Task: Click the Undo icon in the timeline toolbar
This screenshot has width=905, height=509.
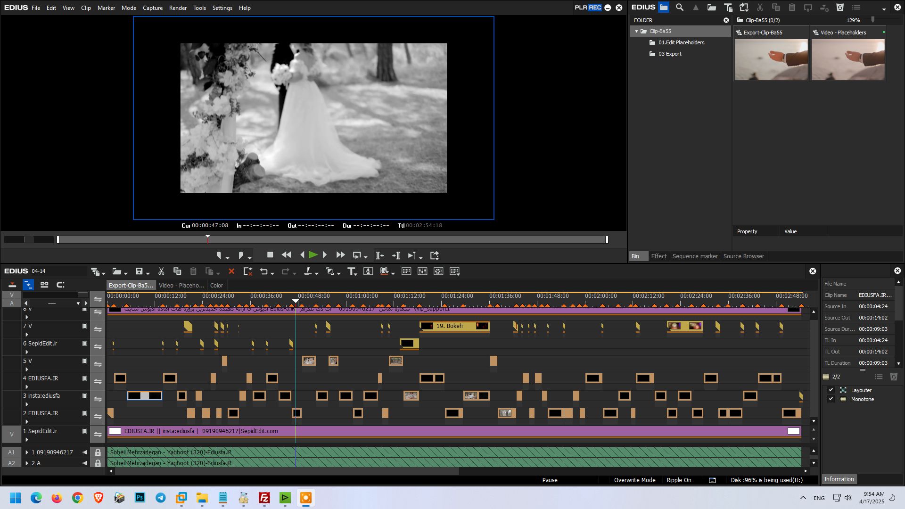Action: coord(264,271)
